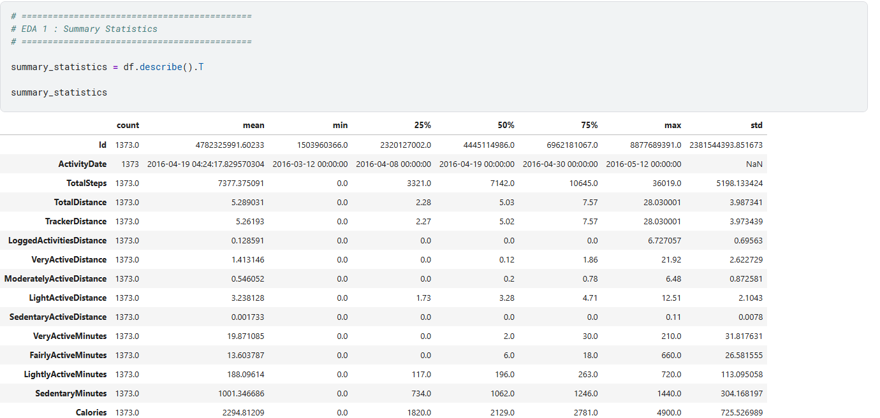Select the 'Id' row label
This screenshot has width=880, height=418.
point(103,145)
